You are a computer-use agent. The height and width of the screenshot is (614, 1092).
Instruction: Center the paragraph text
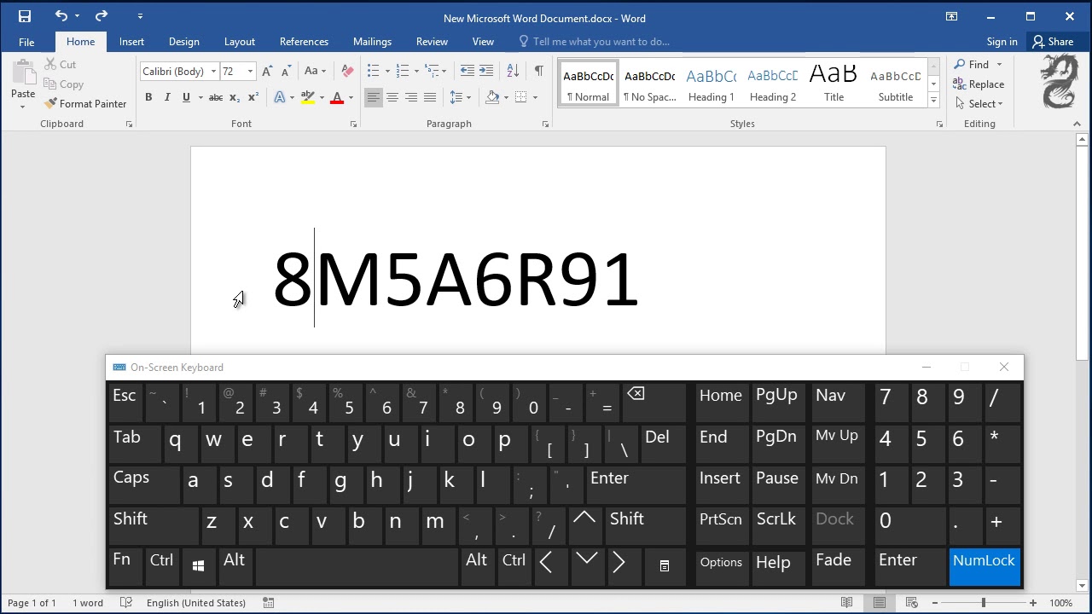tap(392, 97)
